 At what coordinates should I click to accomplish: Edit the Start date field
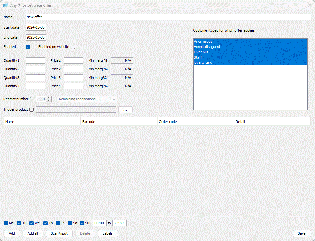tap(36, 27)
